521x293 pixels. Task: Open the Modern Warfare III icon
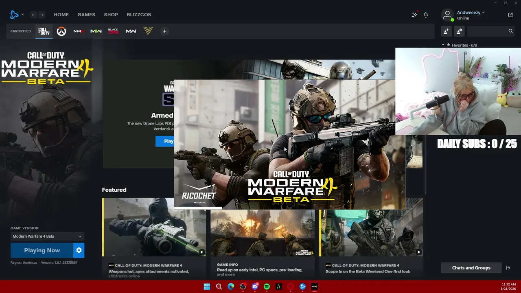tap(79, 31)
